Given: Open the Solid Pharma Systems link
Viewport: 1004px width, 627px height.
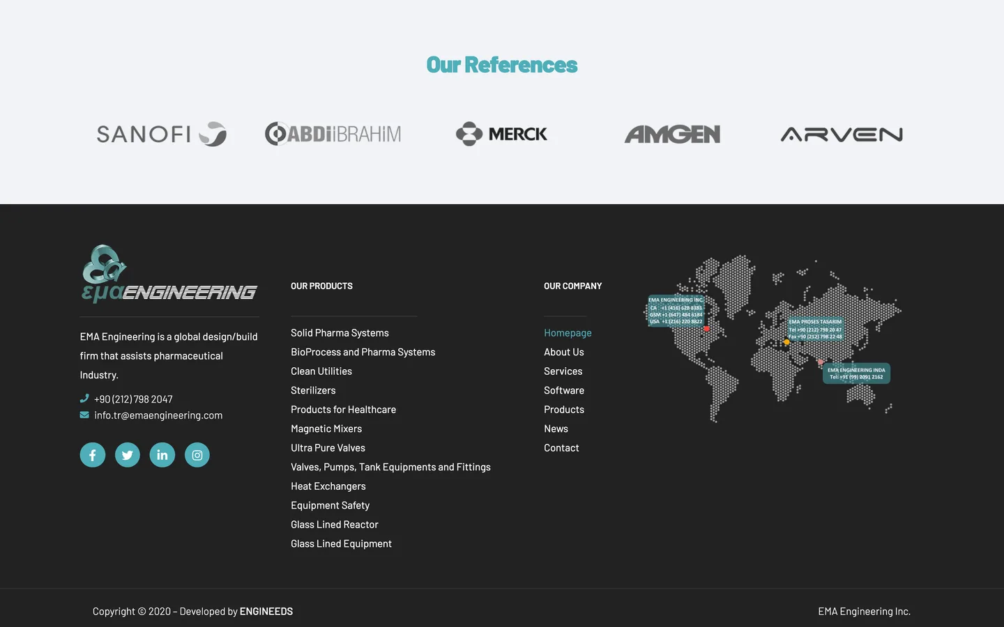Looking at the screenshot, I should click(x=340, y=333).
